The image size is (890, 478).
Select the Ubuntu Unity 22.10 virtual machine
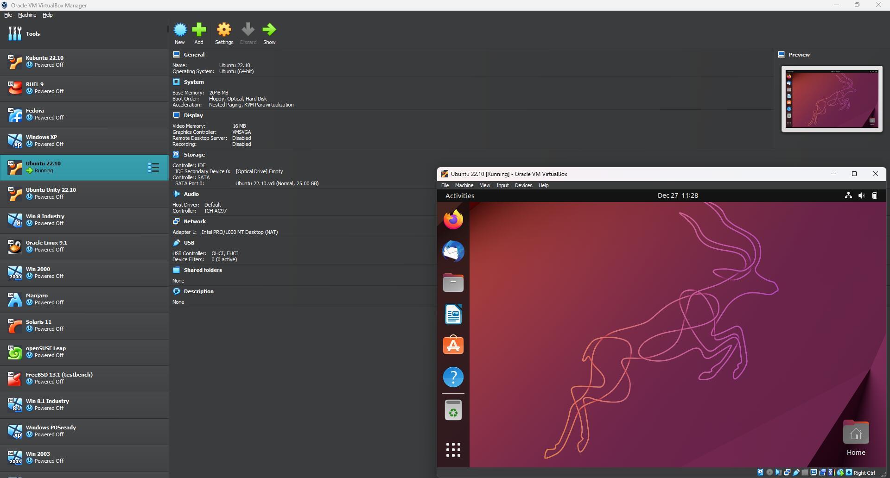click(x=84, y=194)
